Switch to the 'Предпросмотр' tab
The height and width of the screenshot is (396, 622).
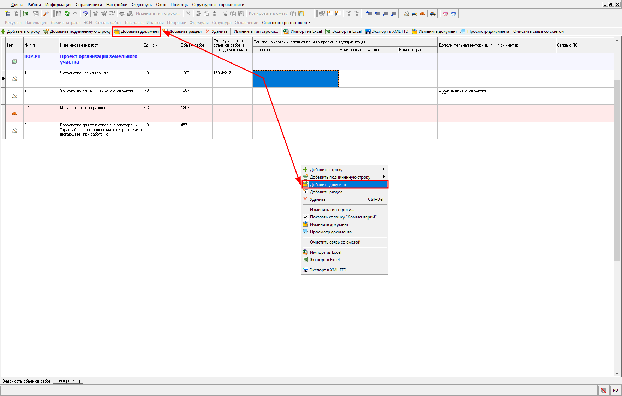pyautogui.click(x=68, y=380)
